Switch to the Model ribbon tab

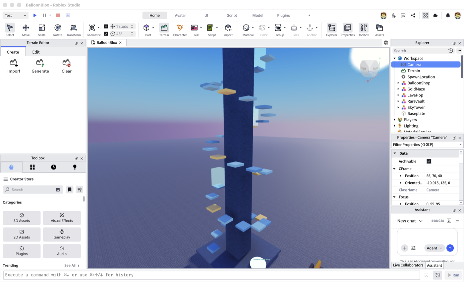pos(258,15)
